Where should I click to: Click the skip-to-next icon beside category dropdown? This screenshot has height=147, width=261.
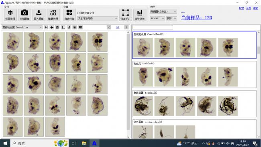point(46,27)
